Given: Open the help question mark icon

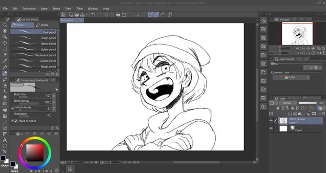Looking at the screenshot, I should pyautogui.click(x=170, y=14).
